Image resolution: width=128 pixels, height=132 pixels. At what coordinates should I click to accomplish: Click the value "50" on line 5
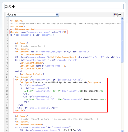tap(62, 32)
